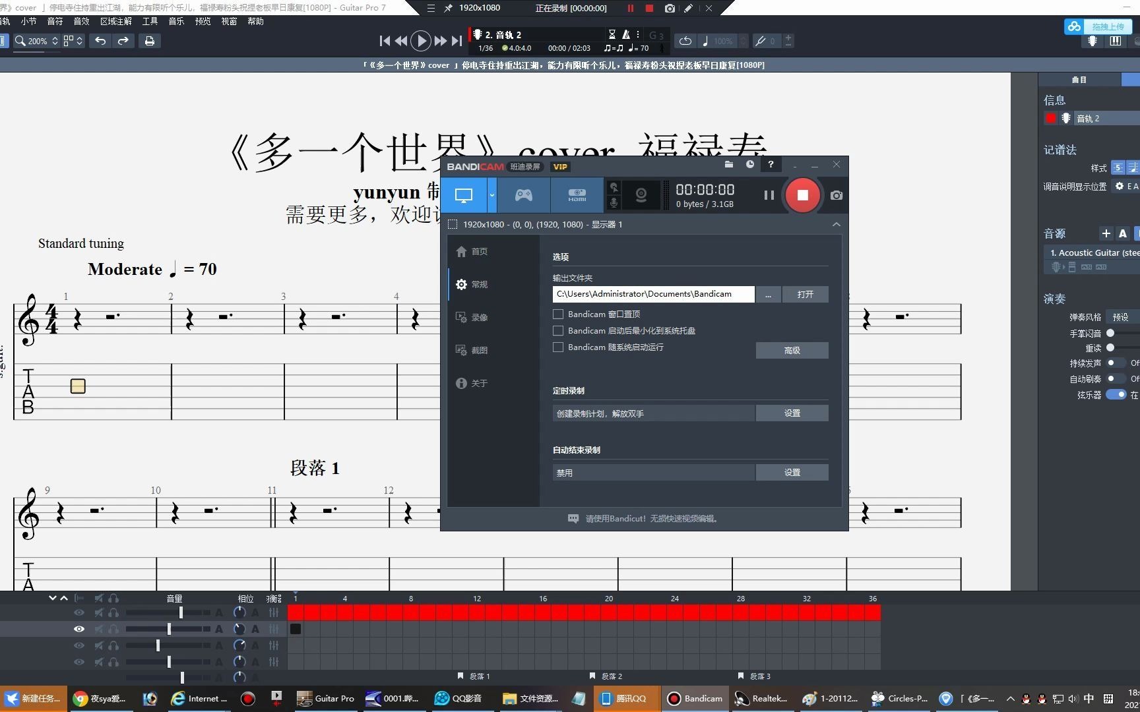Click rewind in the Guitar Pro transport
The height and width of the screenshot is (712, 1140).
coord(400,41)
